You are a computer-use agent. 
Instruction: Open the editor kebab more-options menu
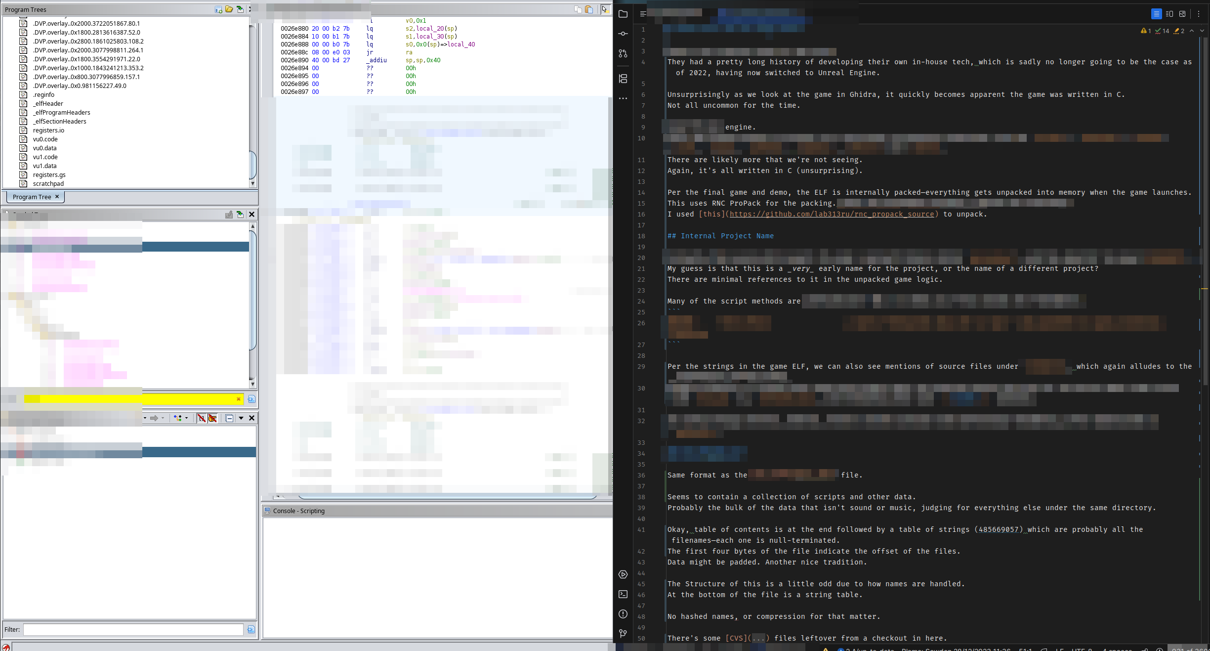(x=1198, y=14)
